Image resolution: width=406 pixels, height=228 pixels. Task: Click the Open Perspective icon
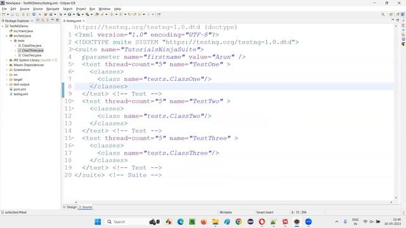pos(391,15)
